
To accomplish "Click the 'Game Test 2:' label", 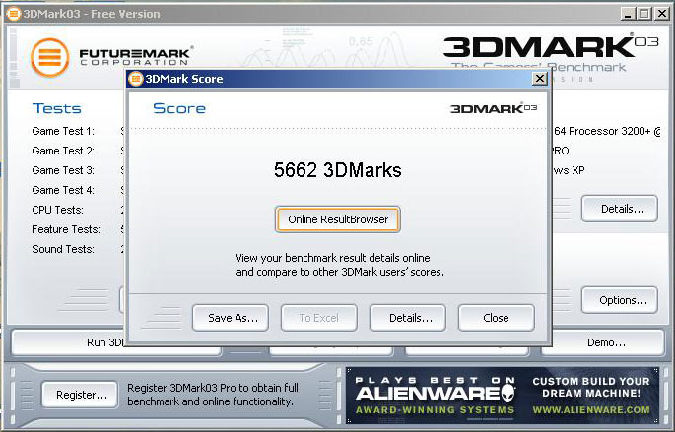I will (63, 151).
